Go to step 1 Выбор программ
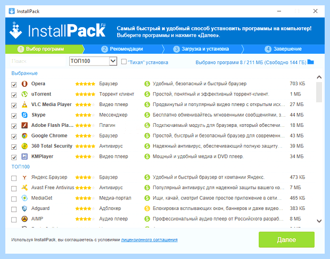Screen dimensions: 330x259 pyautogui.click(x=44, y=49)
